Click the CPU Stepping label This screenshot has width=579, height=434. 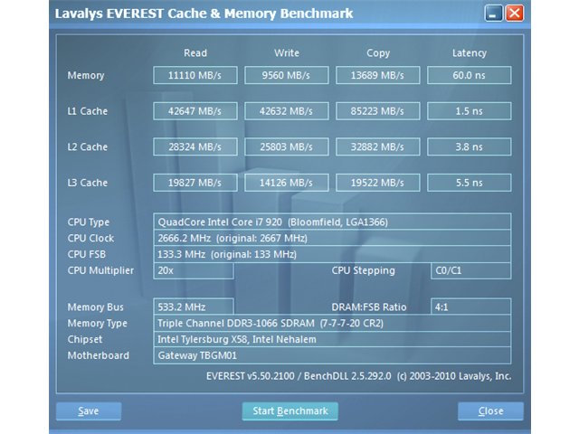pos(363,270)
